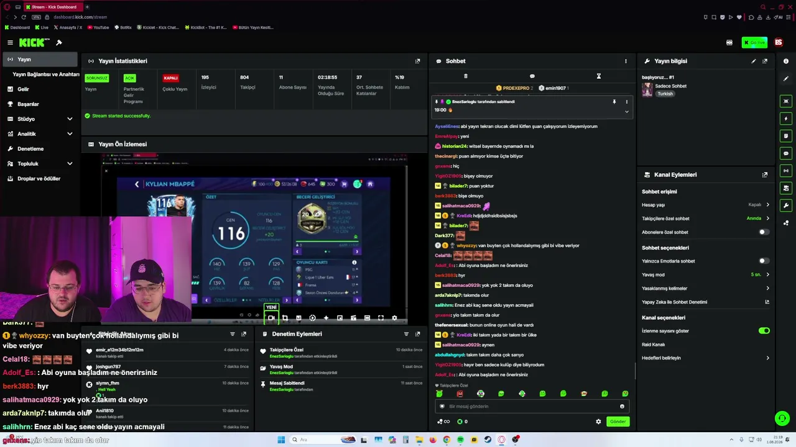Pop out the Yayın İstatistikleri panel
This screenshot has width=796, height=447.
(417, 61)
